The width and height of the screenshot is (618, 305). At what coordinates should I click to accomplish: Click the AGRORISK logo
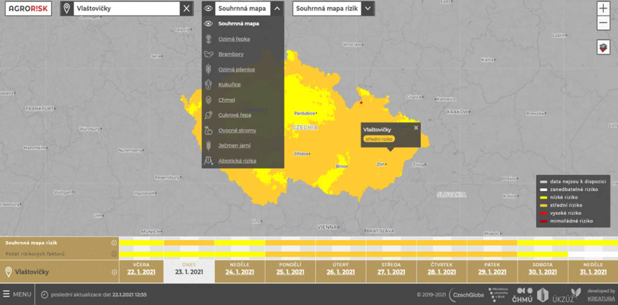click(28, 8)
